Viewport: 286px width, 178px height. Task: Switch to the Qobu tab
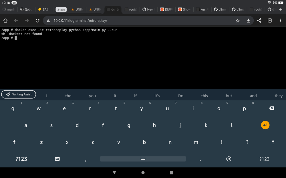tap(26, 9)
